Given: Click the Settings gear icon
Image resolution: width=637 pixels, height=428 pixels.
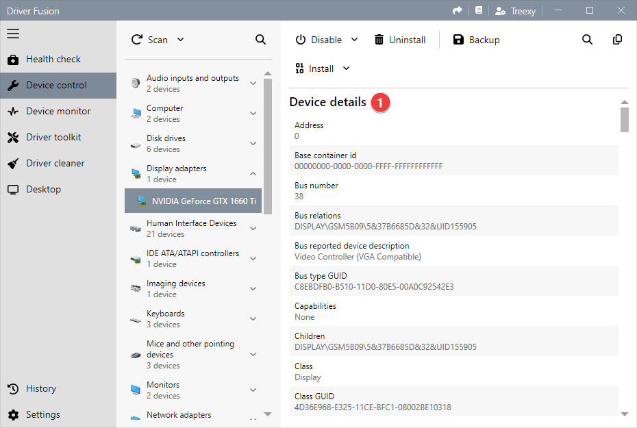Looking at the screenshot, I should click(13, 414).
